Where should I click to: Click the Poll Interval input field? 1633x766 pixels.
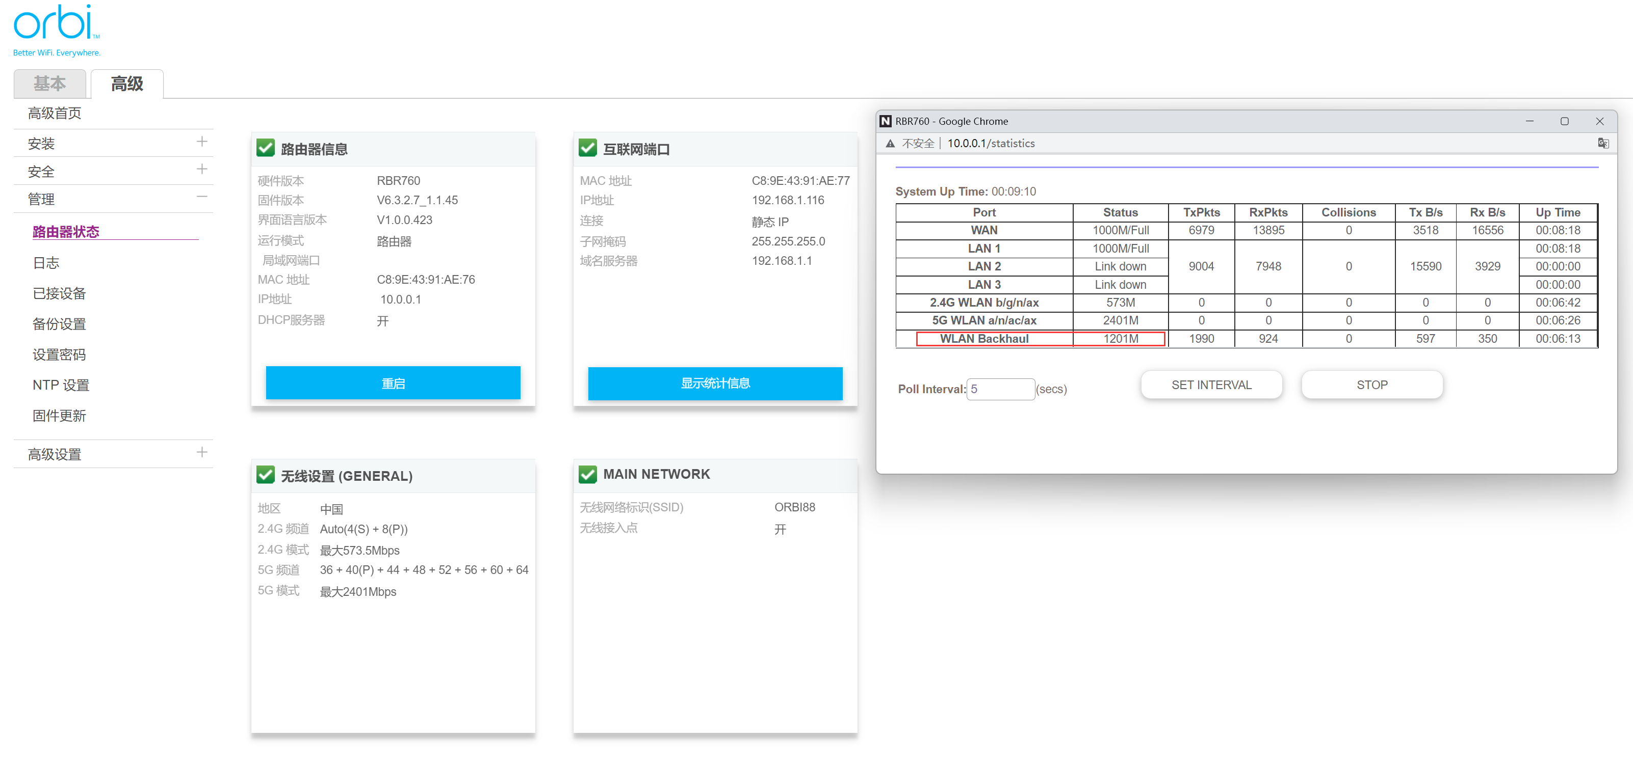1000,389
